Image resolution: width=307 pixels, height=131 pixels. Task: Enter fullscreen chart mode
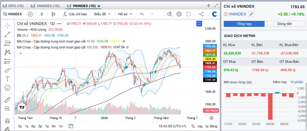tap(189, 14)
